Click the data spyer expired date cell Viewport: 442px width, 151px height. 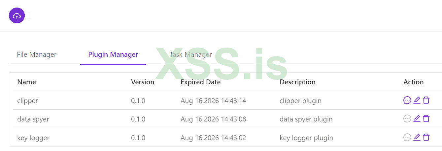point(213,119)
